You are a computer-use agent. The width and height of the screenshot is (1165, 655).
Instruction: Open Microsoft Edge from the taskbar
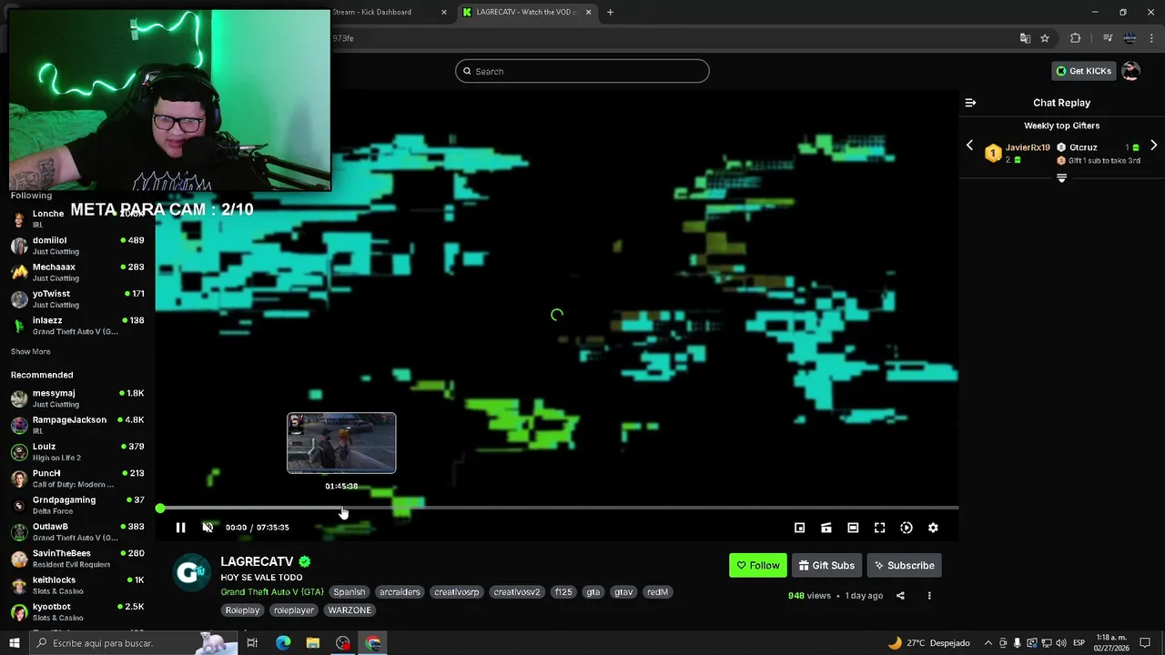[x=283, y=643]
